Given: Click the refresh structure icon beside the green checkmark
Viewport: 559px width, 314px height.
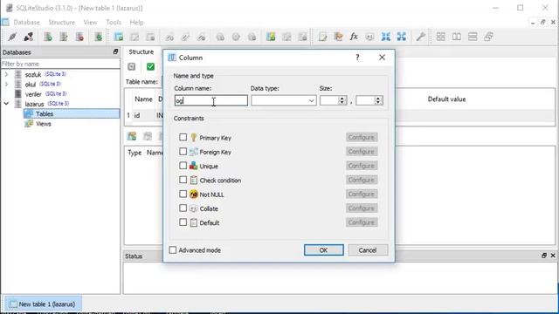Looking at the screenshot, I should (x=132, y=66).
